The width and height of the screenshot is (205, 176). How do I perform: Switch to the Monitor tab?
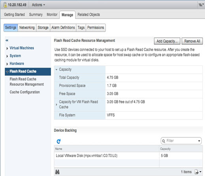click(x=52, y=15)
